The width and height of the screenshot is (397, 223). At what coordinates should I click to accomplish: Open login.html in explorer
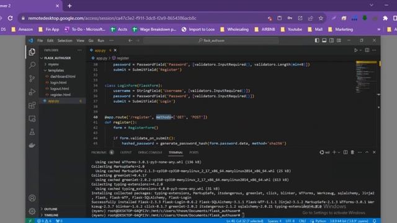point(58,82)
